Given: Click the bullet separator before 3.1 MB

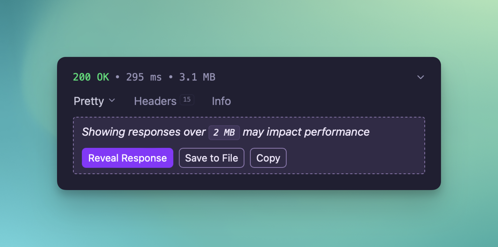Looking at the screenshot, I should (171, 77).
